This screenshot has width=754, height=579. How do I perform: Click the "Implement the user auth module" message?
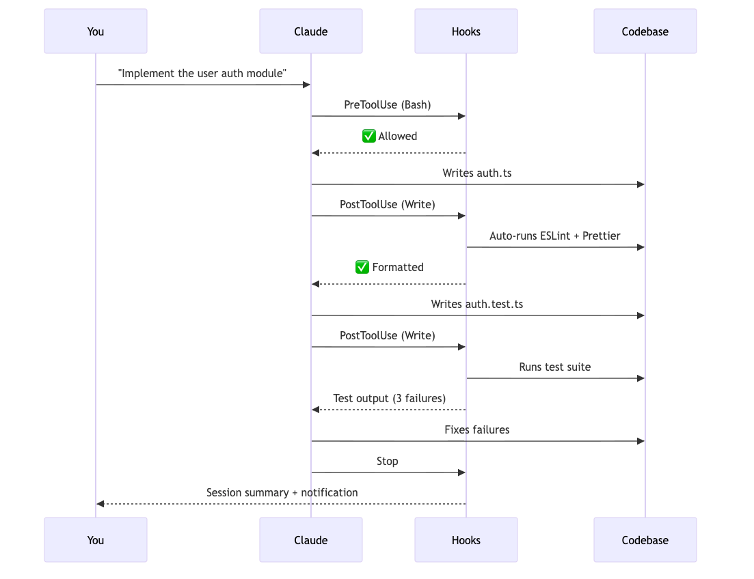tap(202, 74)
